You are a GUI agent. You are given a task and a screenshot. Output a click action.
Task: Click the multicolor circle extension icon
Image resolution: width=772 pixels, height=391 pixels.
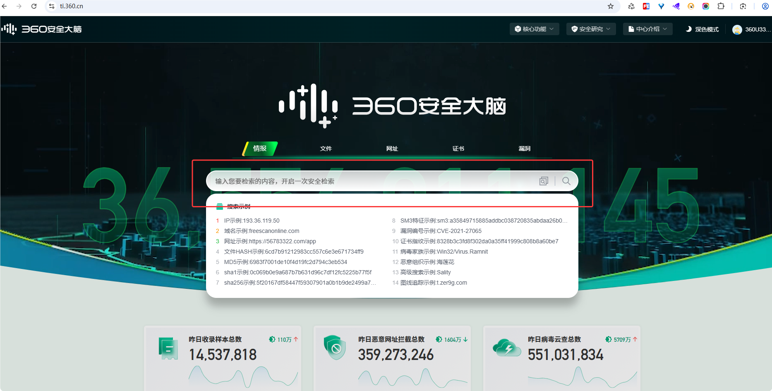pyautogui.click(x=706, y=6)
